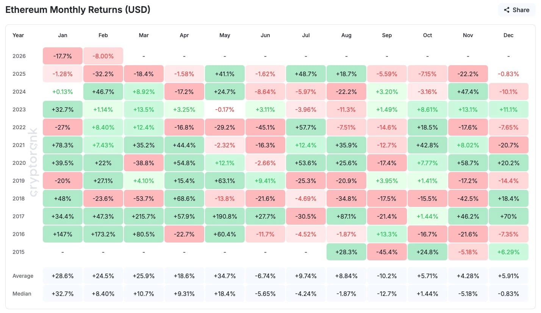The image size is (541, 313).
Task: Click the -17.7% January 2026 cell
Action: [x=63, y=56]
